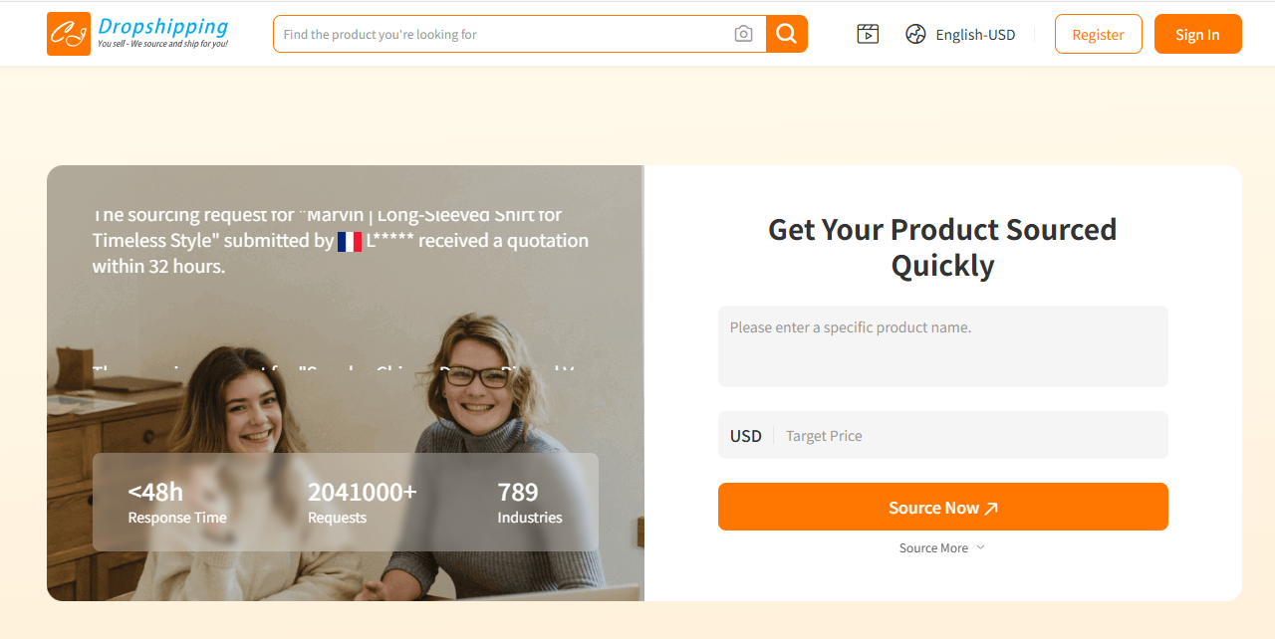Open the video tutorials icon
This screenshot has height=639, width=1275.
(x=867, y=33)
